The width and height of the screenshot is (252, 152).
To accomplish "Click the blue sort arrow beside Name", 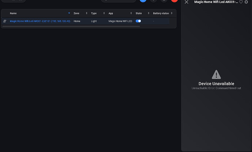I will click(x=69, y=13).
